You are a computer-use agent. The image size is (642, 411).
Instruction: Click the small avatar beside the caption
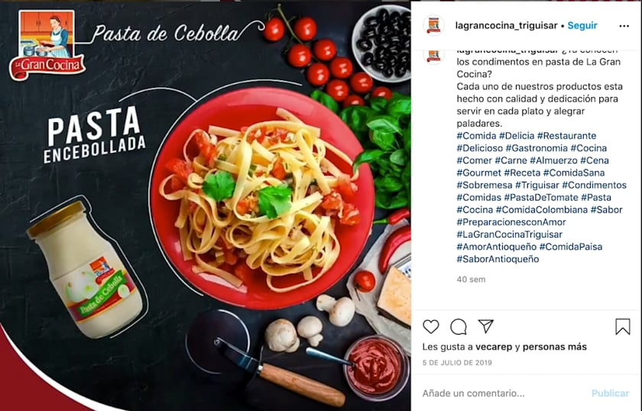pos(433,57)
